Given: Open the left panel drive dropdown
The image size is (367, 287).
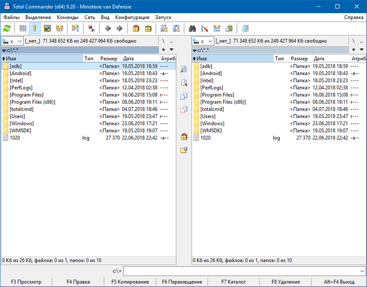Looking at the screenshot, I should (12, 41).
